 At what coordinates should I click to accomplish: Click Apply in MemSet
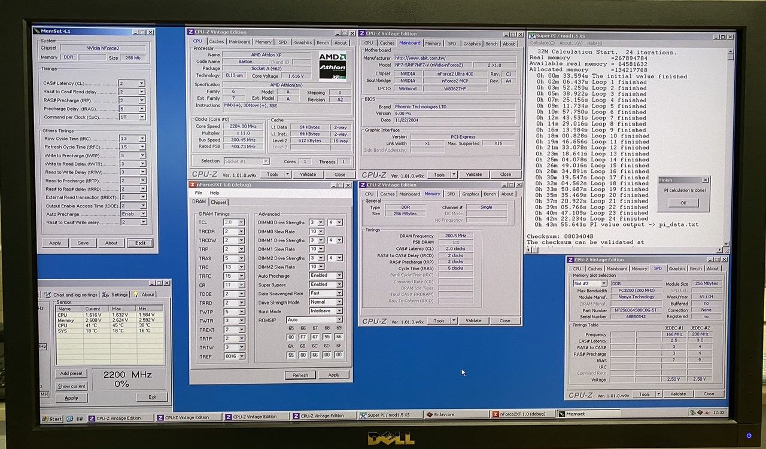point(55,243)
